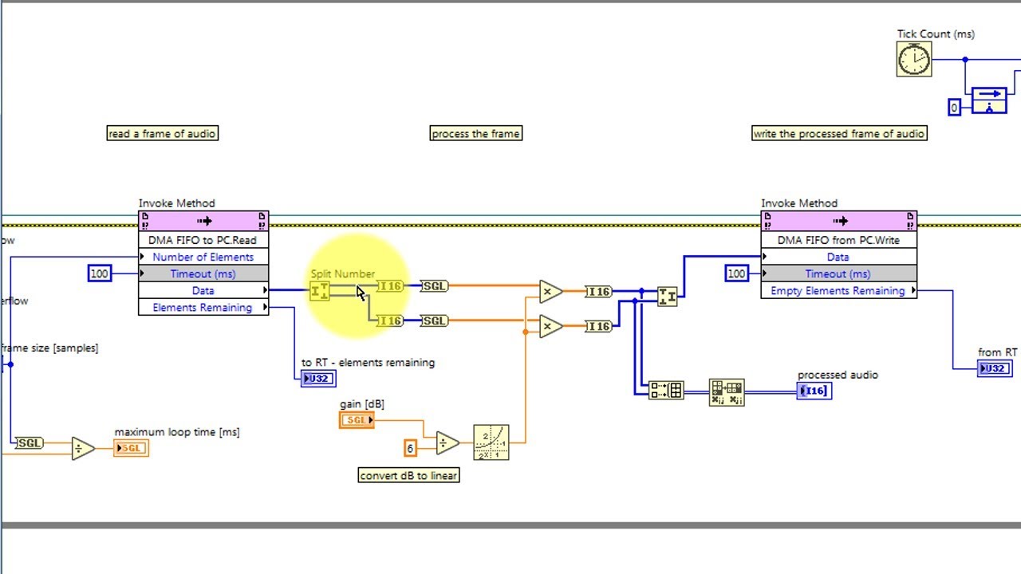Image resolution: width=1021 pixels, height=574 pixels.
Task: Click the lower Multiply triangle node
Action: point(550,326)
